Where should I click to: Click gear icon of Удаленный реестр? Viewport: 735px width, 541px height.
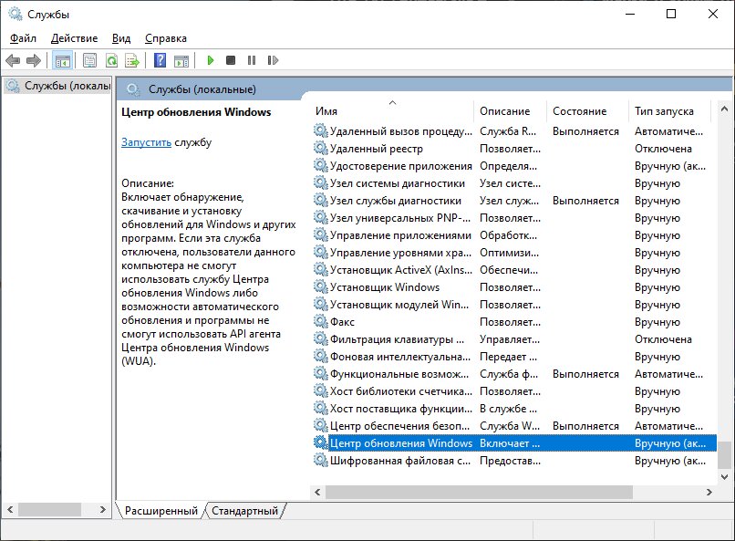point(321,148)
